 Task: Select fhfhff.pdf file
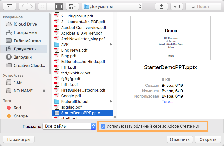pos(82,85)
